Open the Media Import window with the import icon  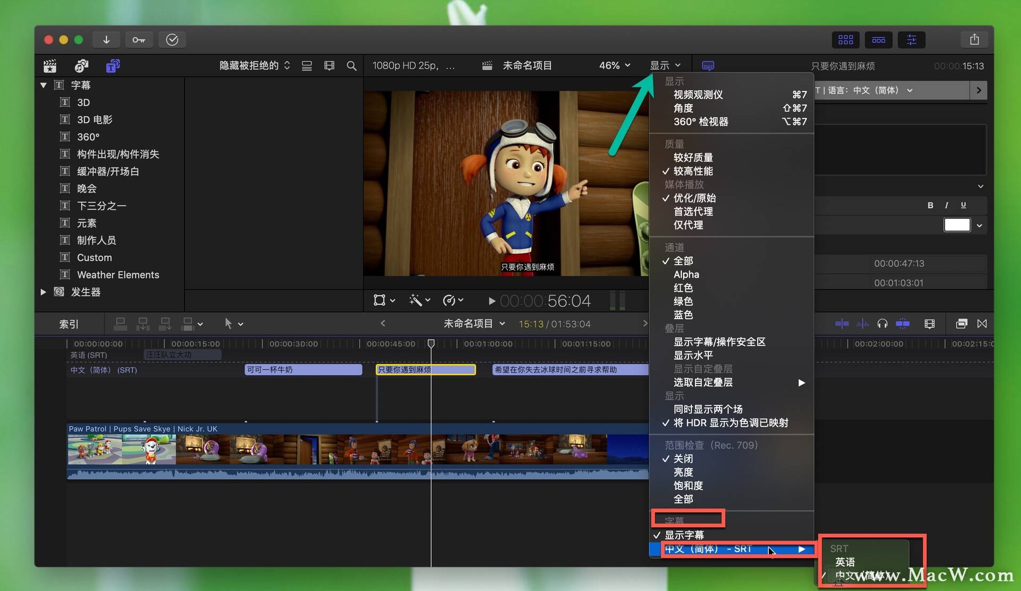(106, 39)
